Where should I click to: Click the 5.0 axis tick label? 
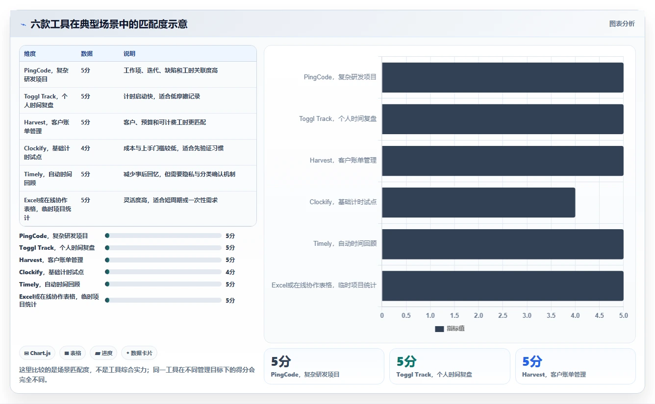point(624,315)
